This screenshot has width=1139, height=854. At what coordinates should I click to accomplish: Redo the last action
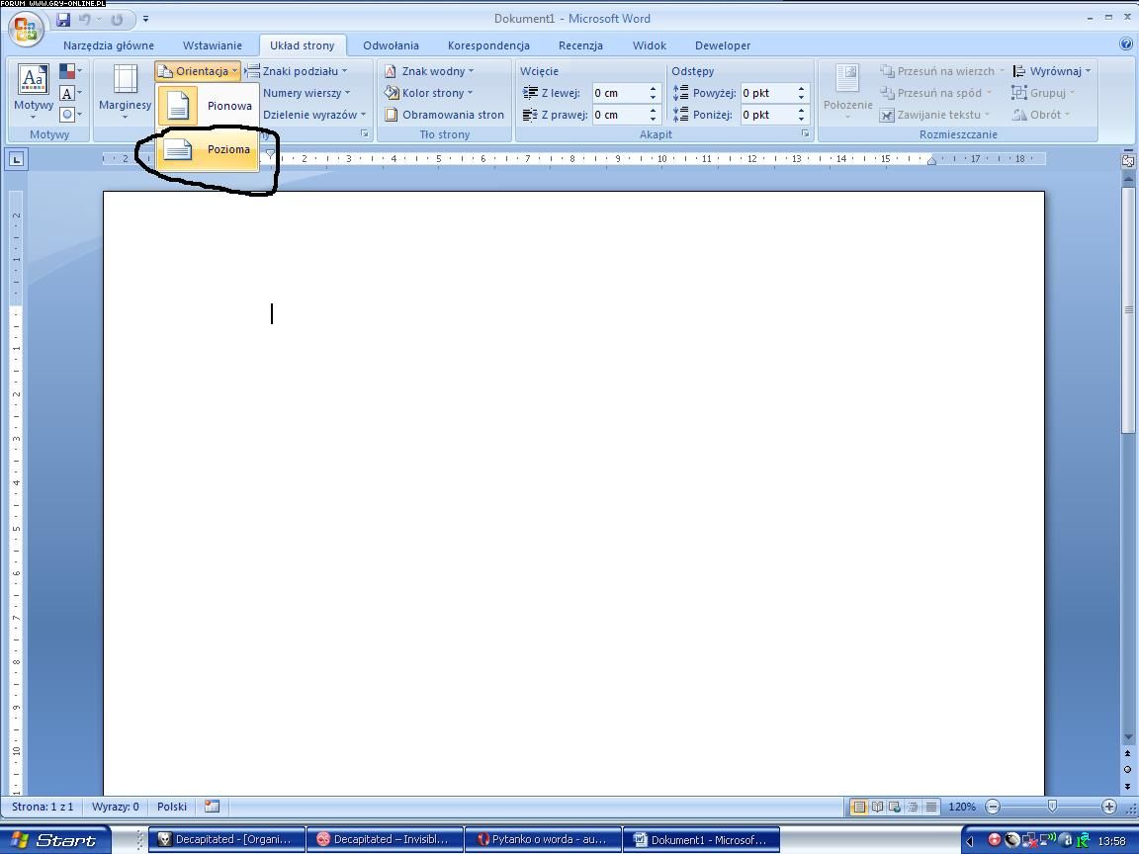pos(117,20)
